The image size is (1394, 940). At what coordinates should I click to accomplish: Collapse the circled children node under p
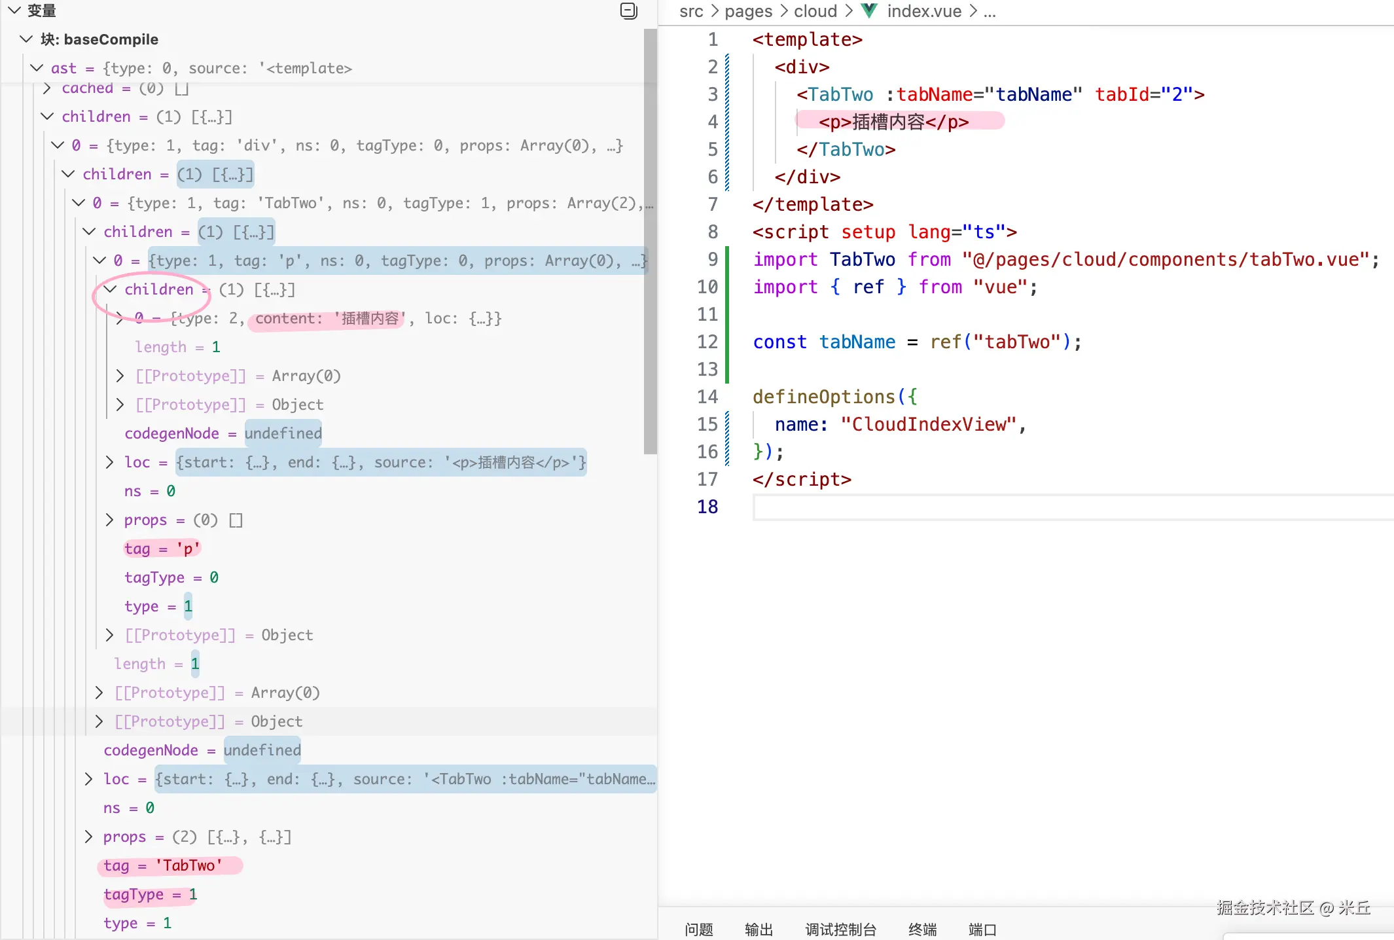tap(110, 289)
